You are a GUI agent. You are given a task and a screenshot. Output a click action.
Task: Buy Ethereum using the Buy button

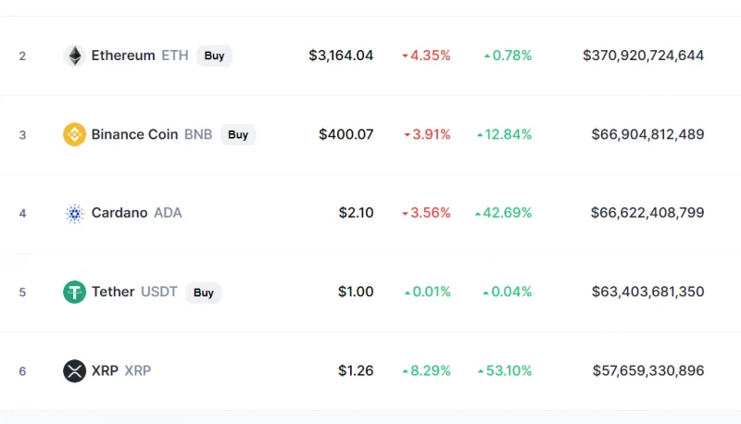point(214,56)
